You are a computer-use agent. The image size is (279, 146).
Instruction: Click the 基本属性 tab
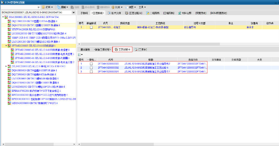click(85, 49)
